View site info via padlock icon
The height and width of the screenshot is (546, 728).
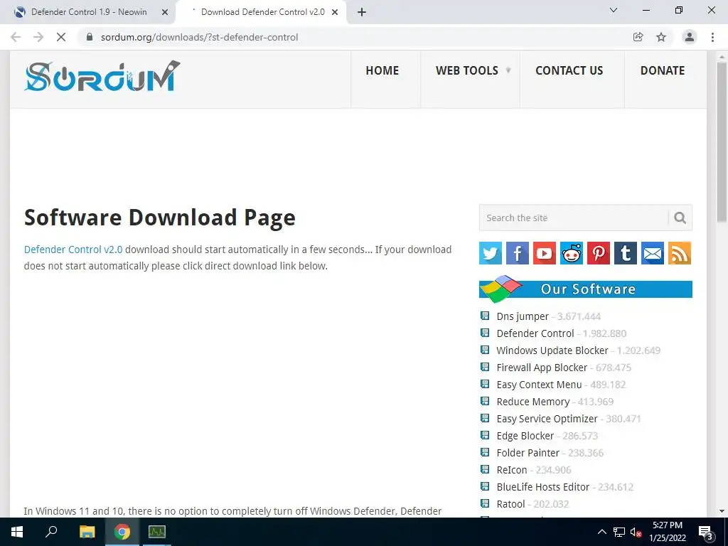coord(90,37)
